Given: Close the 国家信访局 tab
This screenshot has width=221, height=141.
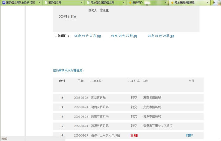Looking at the screenshot, I should (x=81, y=3).
